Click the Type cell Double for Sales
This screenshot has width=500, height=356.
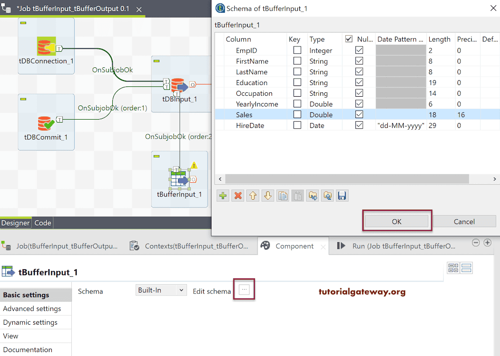point(325,115)
